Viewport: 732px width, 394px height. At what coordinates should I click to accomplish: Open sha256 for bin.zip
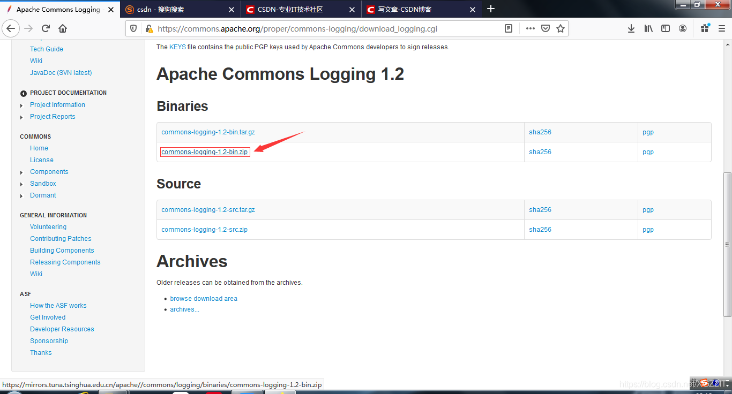click(x=540, y=152)
